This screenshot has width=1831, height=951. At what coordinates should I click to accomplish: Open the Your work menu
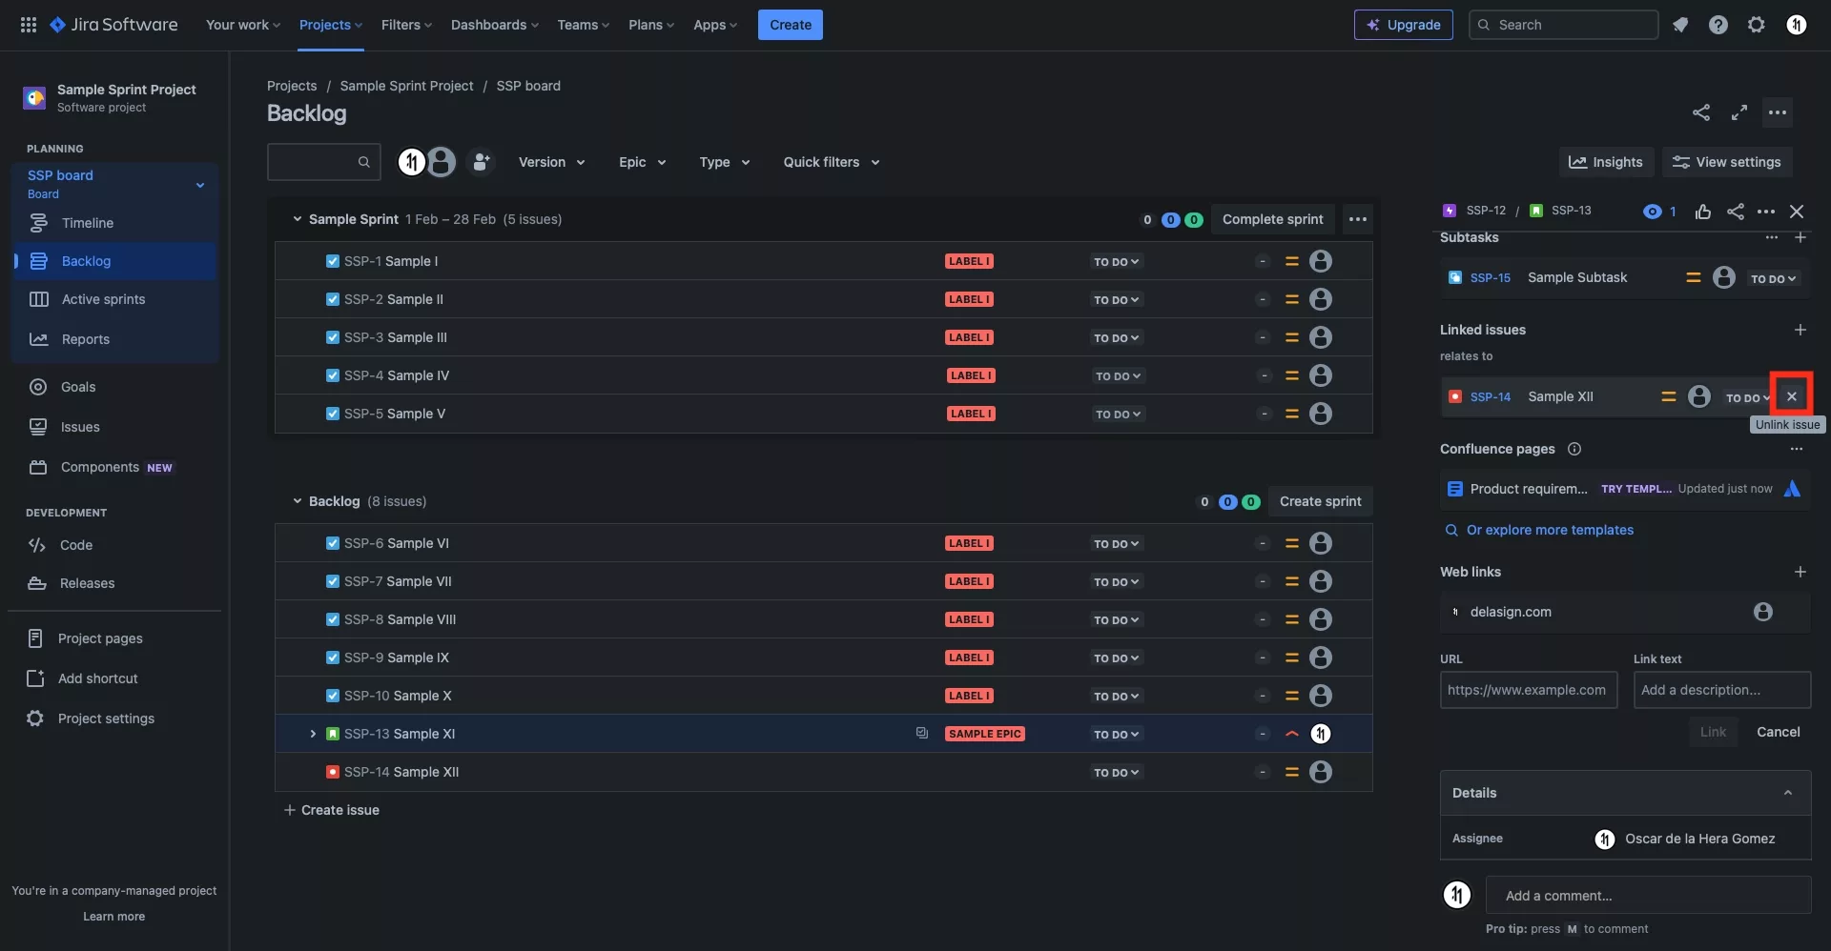coord(243,25)
